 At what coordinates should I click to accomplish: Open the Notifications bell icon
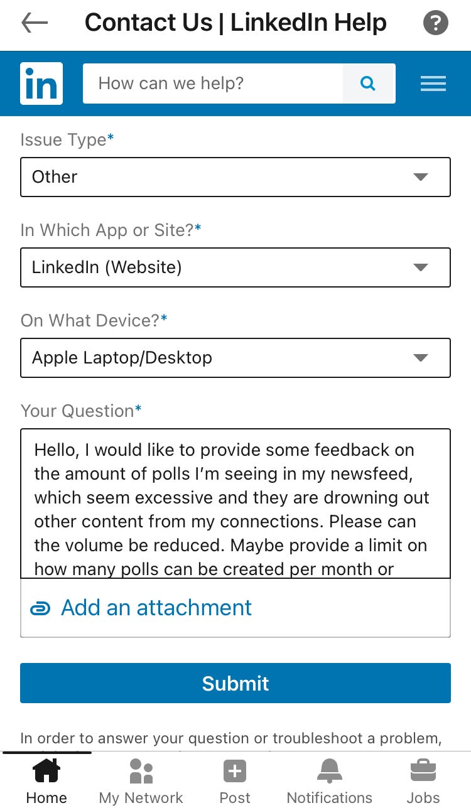click(330, 770)
